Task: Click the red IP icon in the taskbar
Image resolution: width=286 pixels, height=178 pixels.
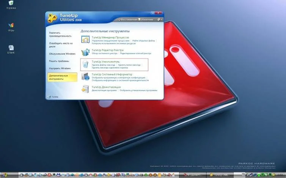Action: 118,175
